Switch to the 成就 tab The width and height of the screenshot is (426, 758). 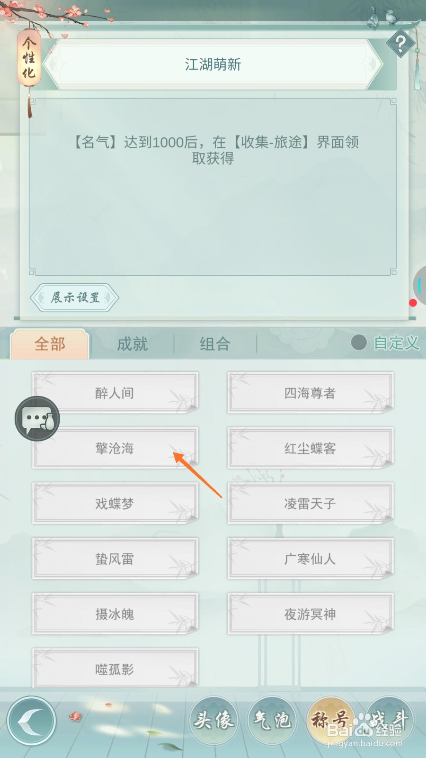click(133, 344)
